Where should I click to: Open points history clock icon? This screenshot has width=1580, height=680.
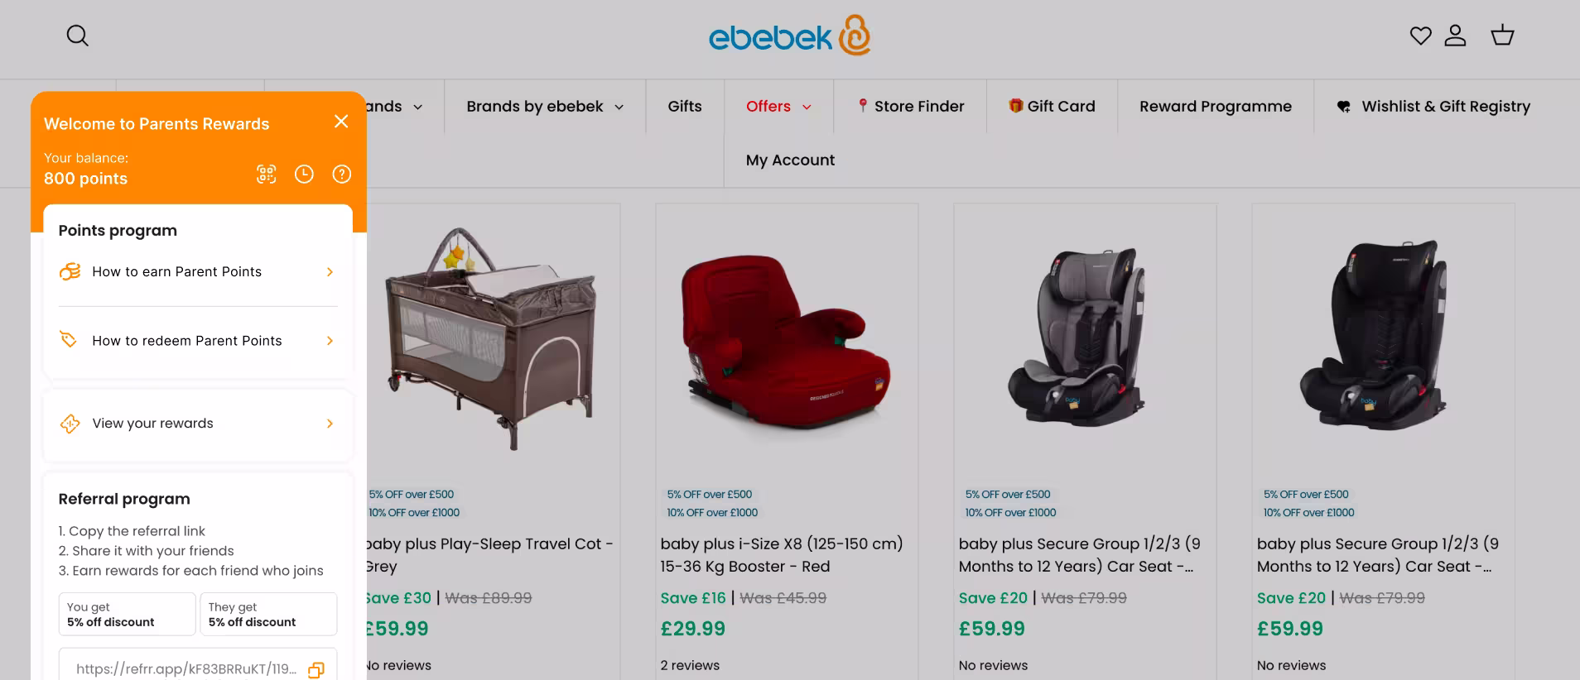pos(304,174)
